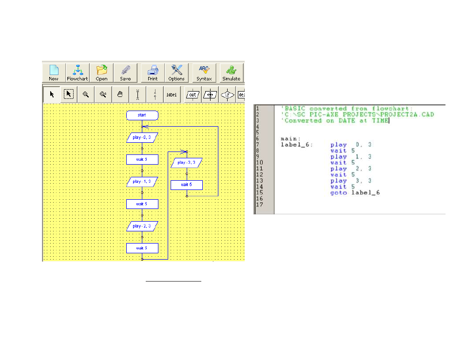Select the move parallelogram block tool
The height and width of the screenshot is (359, 465).
click(210, 94)
